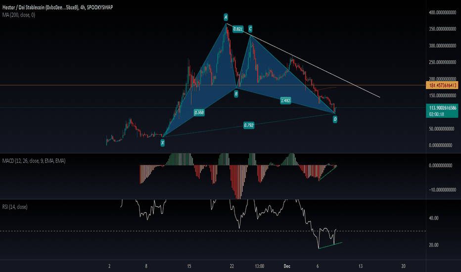Click the Dec label on time axis

pos(287,266)
